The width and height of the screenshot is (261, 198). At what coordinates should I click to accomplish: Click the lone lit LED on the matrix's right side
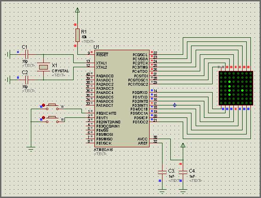click(242, 90)
